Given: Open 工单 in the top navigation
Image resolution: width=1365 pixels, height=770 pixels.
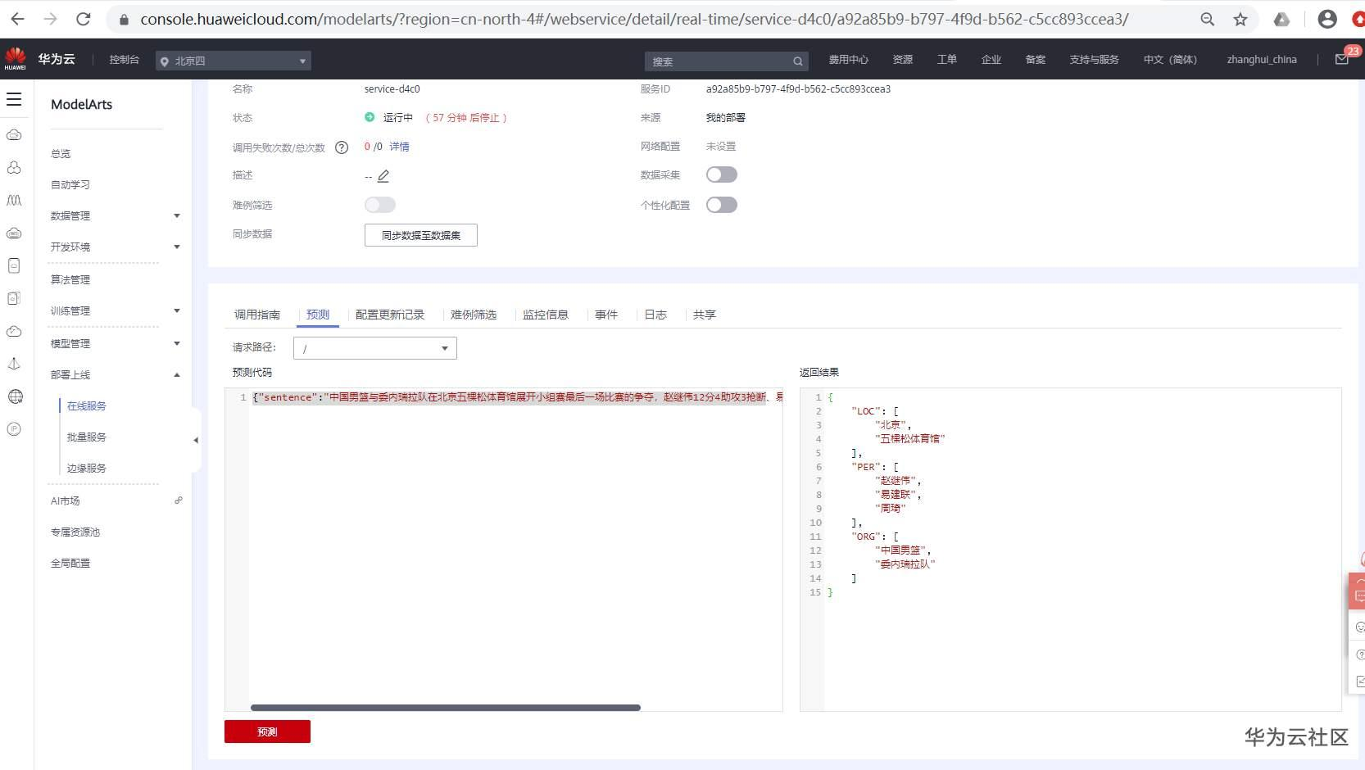Looking at the screenshot, I should pyautogui.click(x=947, y=60).
